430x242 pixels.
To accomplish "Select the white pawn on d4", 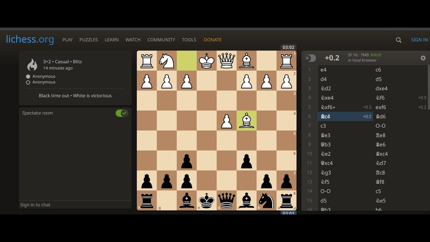I will (227, 121).
